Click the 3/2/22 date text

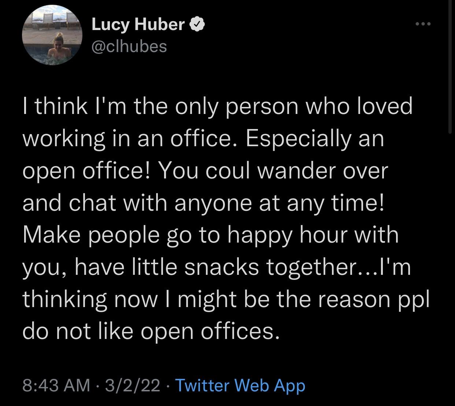point(132,385)
